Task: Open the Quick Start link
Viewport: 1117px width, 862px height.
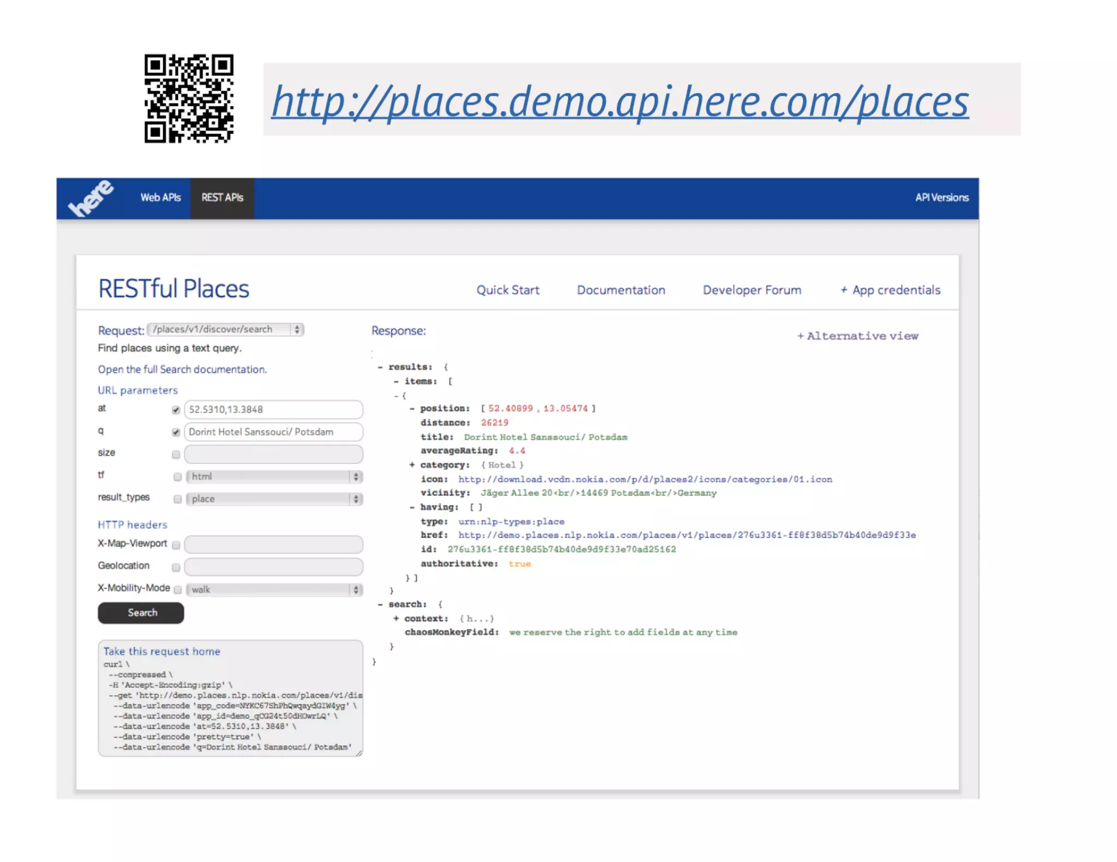Action: (x=507, y=290)
